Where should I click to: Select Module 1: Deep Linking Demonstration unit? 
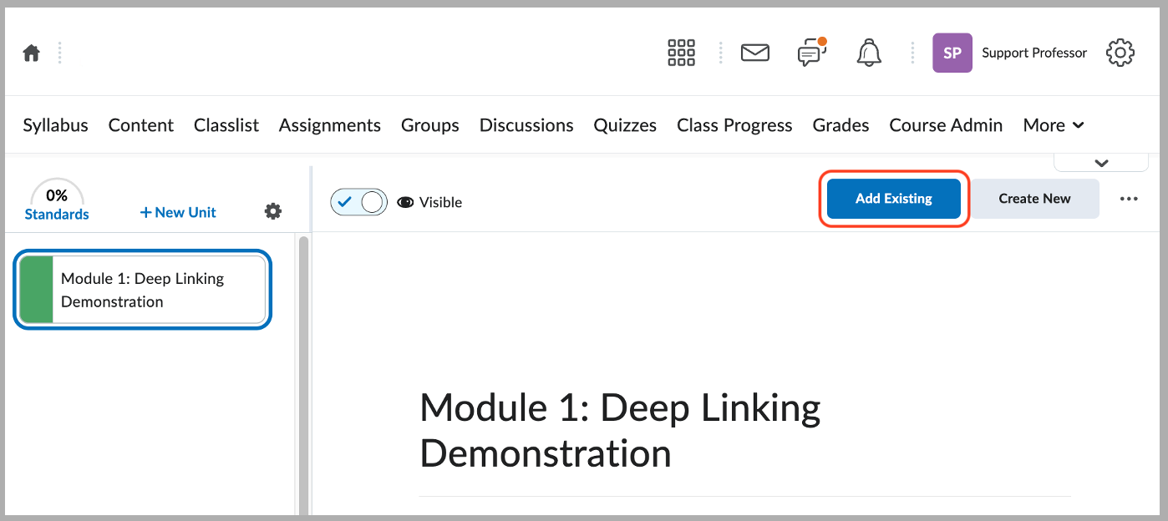(142, 290)
